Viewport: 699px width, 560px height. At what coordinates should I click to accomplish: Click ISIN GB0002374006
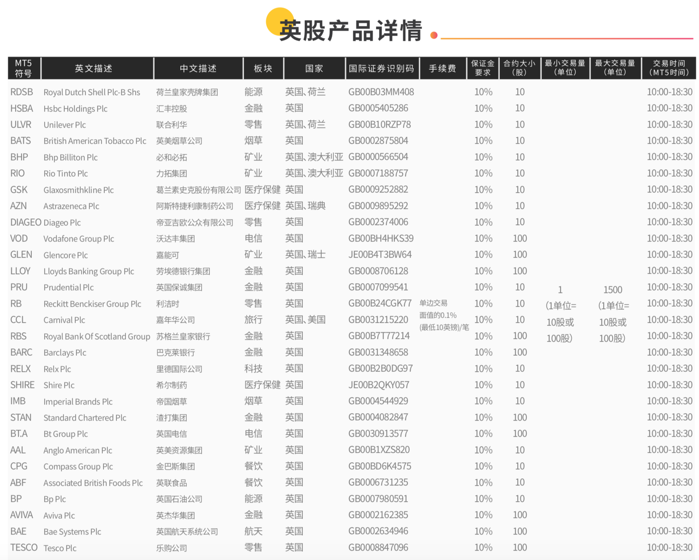(378, 222)
